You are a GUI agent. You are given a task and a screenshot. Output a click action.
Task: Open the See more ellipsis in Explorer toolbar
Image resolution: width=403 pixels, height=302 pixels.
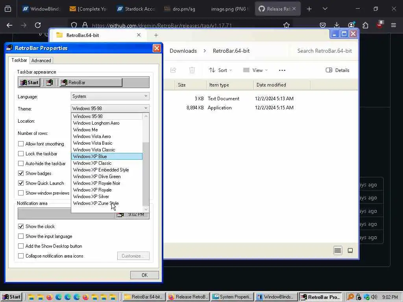tap(282, 70)
